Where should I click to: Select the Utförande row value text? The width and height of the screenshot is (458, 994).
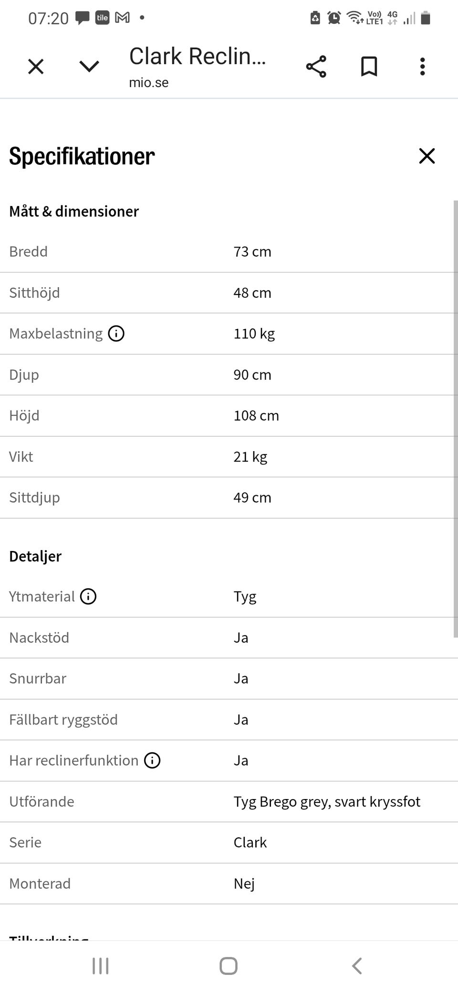pos(327,801)
